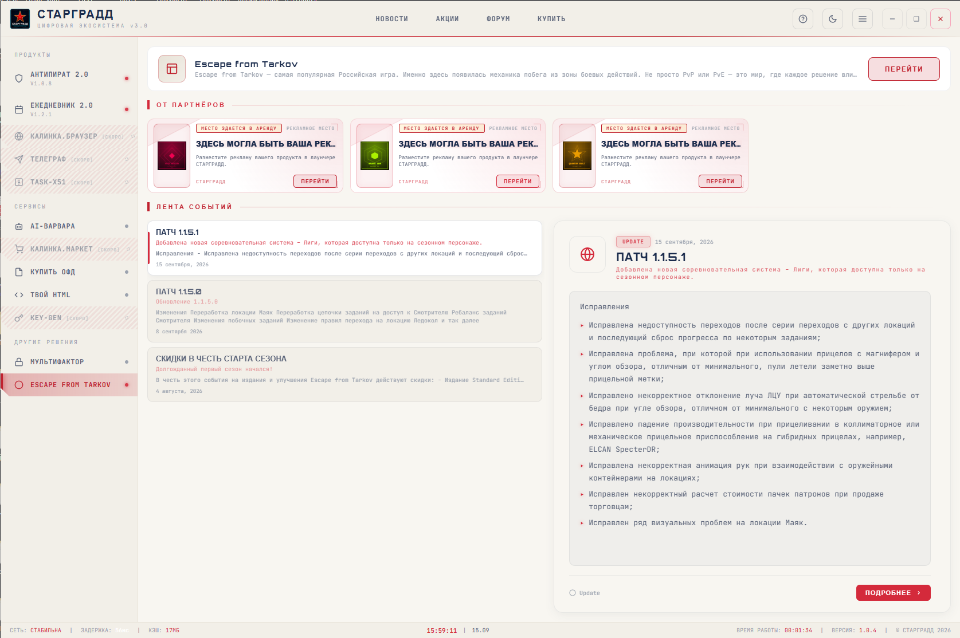Image resolution: width=960 pixels, height=638 pixels.
Task: Select the ТВОЙ HTML code brackets icon
Action: point(19,295)
